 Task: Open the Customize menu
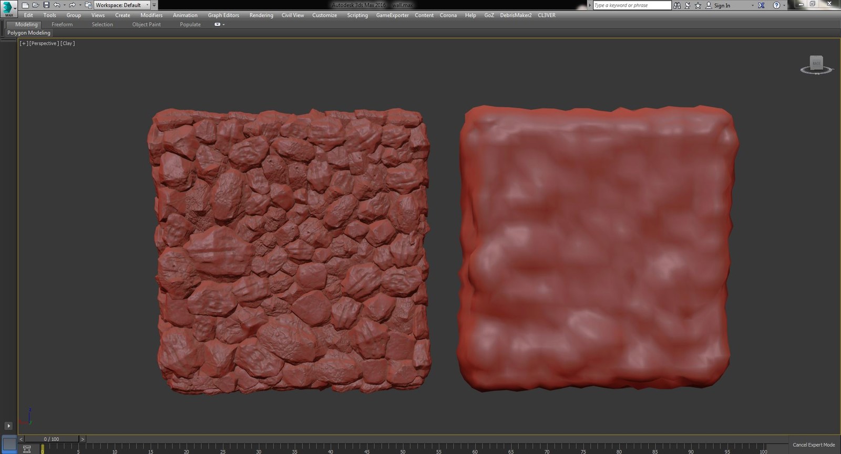point(324,15)
